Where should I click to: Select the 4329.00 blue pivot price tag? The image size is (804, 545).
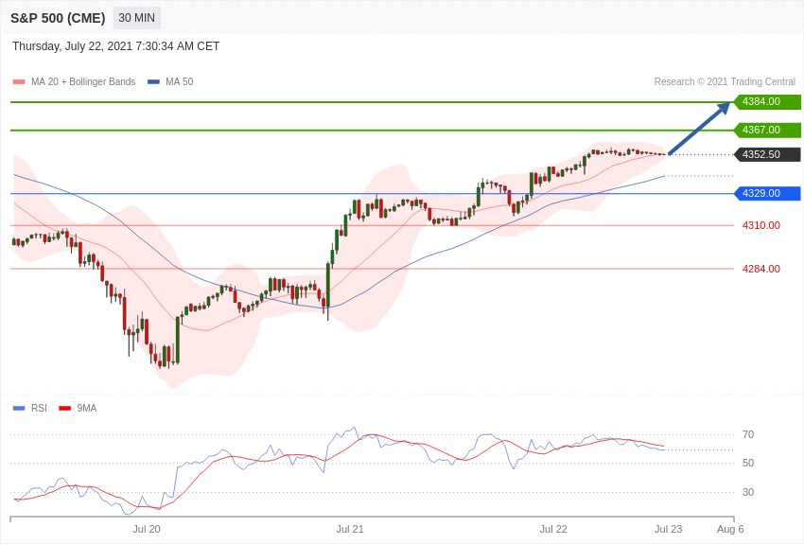tap(768, 193)
